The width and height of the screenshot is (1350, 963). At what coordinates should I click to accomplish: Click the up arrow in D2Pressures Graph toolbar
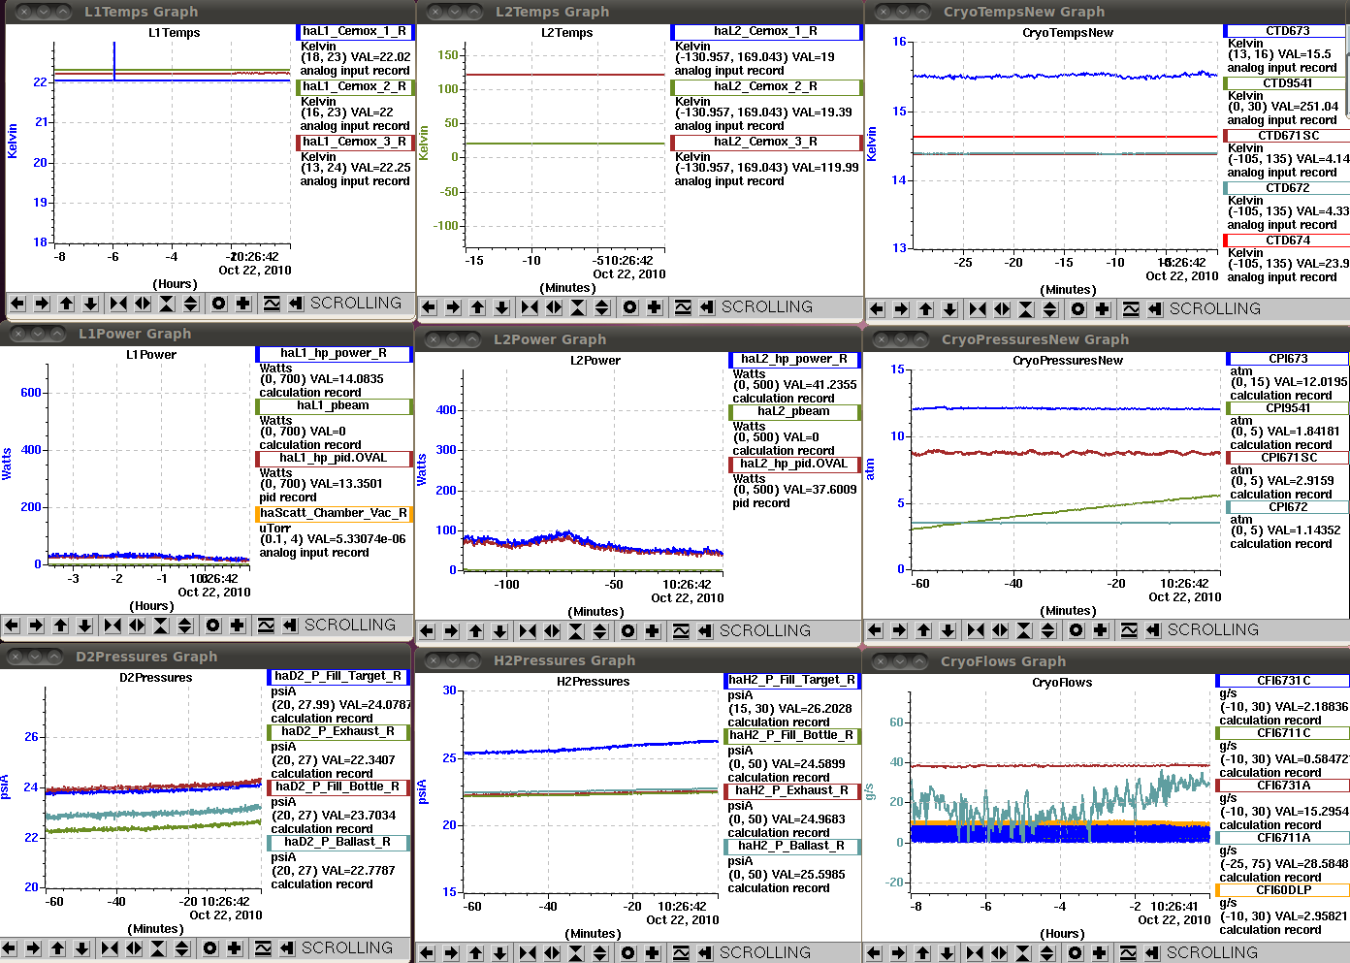point(57,948)
